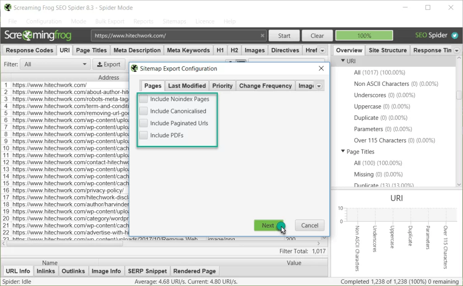Switch to Meta Description tab
This screenshot has height=286, width=463.
click(137, 50)
